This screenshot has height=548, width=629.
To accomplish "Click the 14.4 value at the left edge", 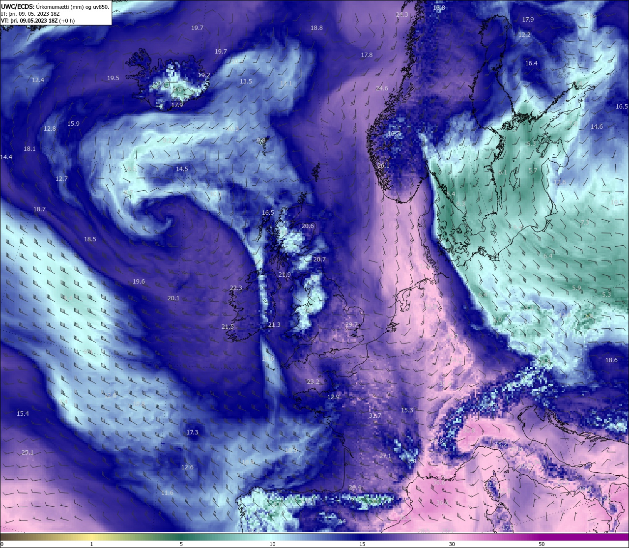I will [x=6, y=157].
